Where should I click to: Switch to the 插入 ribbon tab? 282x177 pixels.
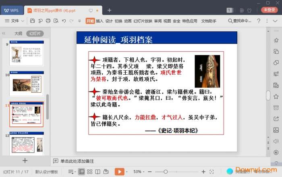pos(100,21)
